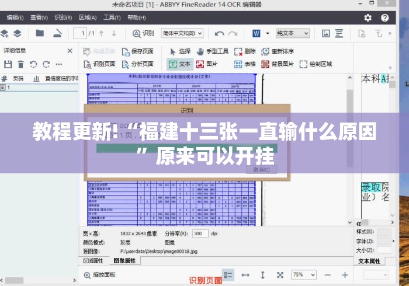The height and width of the screenshot is (286, 409).
Task: Open the 编辑(E) menu
Action: pos(15,18)
